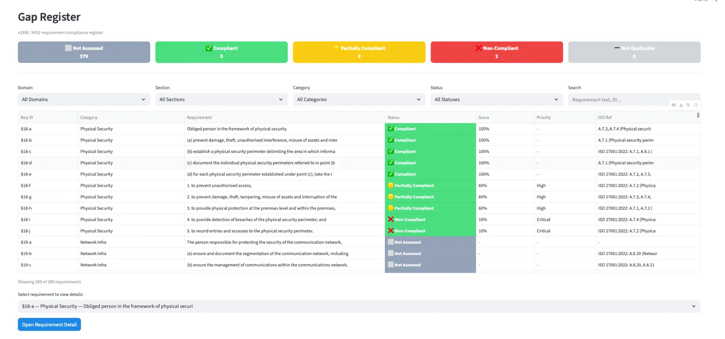Open the table search magnifier icon
725x339 pixels.
coord(688,105)
